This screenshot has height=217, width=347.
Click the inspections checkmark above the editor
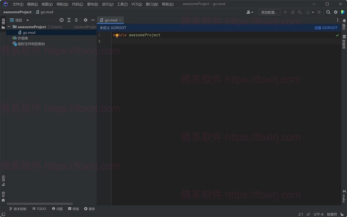(337, 35)
